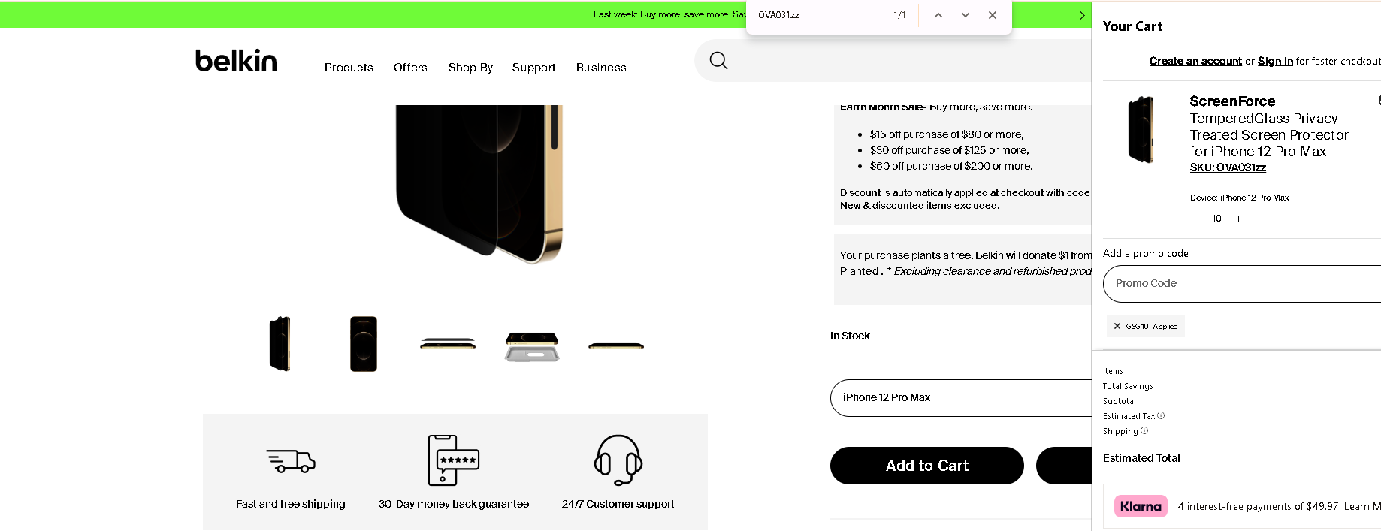Select the back-of-phone product thumbnail
The width and height of the screenshot is (1381, 531).
tap(364, 344)
